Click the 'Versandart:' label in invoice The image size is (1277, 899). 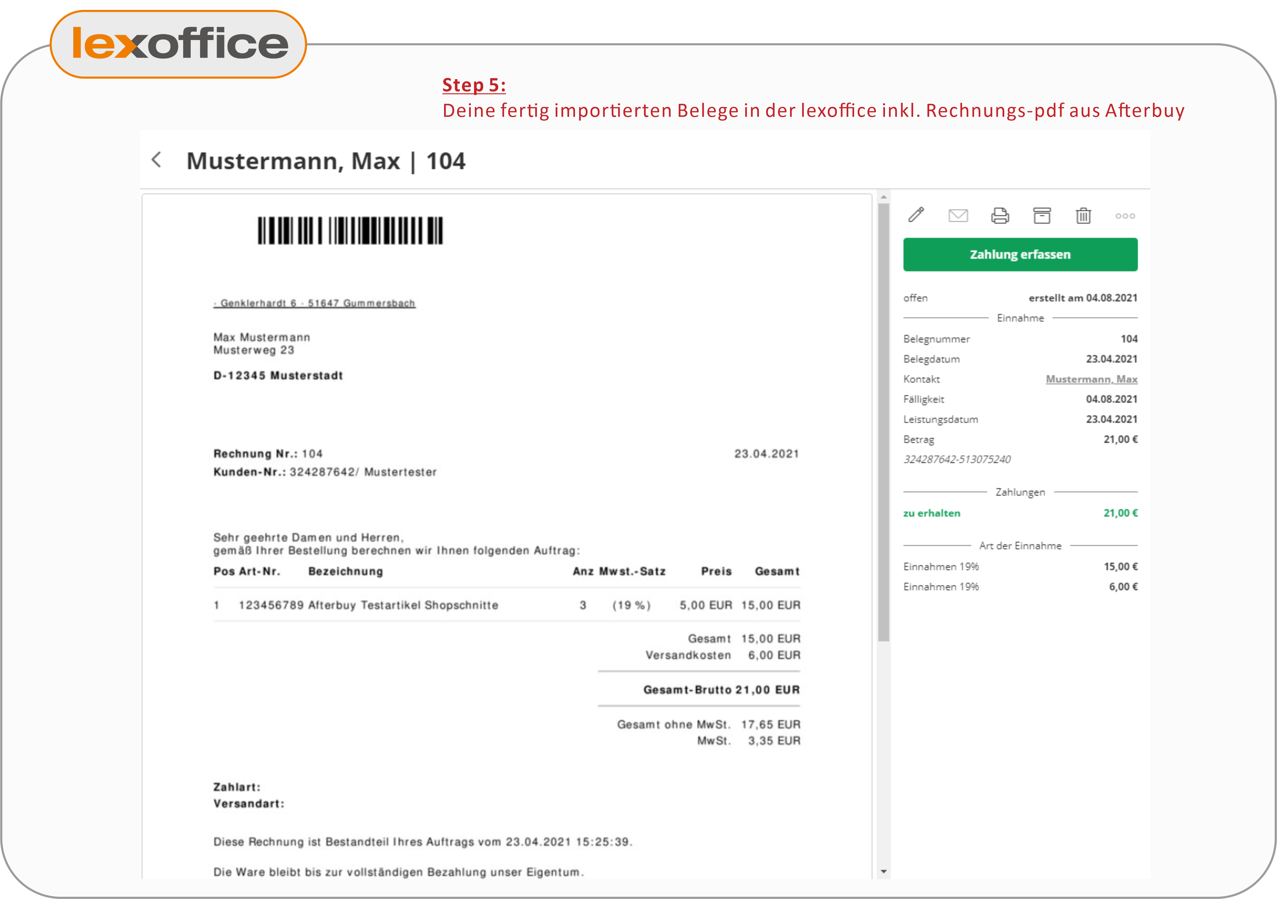click(249, 803)
